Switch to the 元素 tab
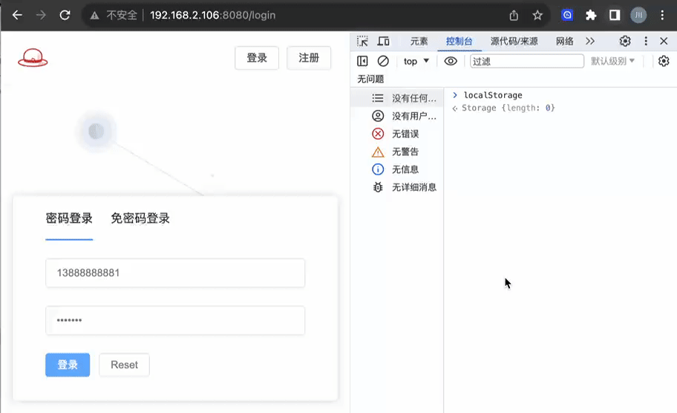Screen dimensions: 677x413 click(419, 42)
